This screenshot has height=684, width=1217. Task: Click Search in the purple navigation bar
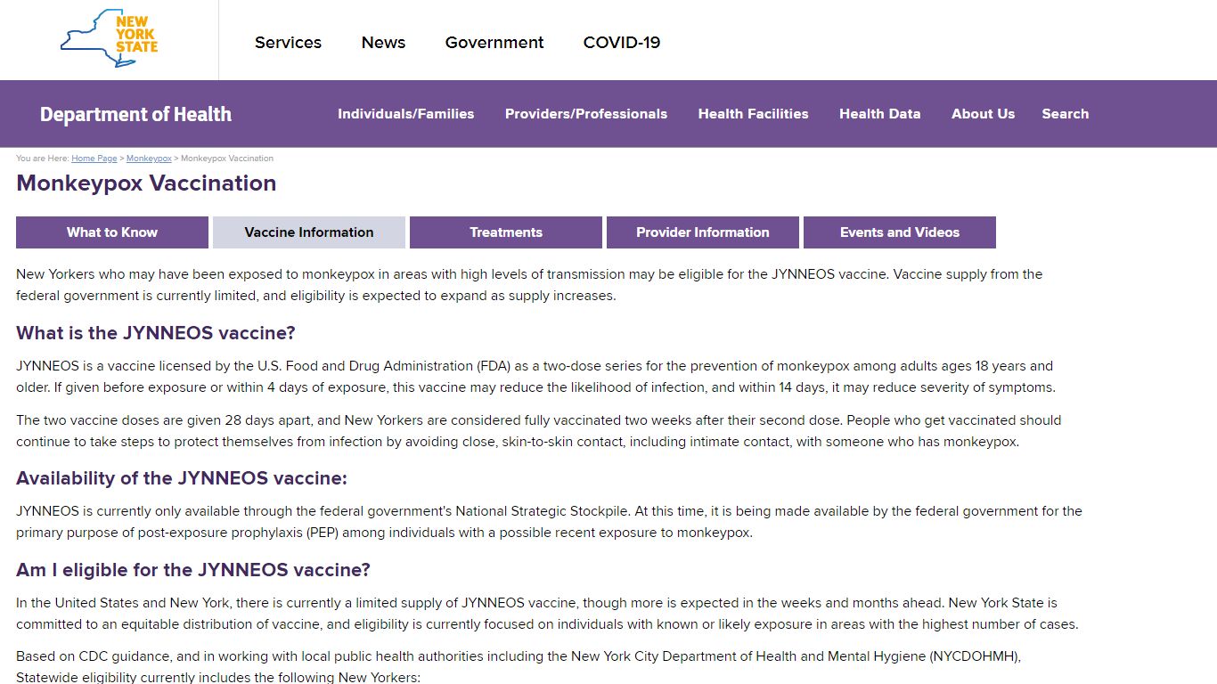[x=1065, y=114]
